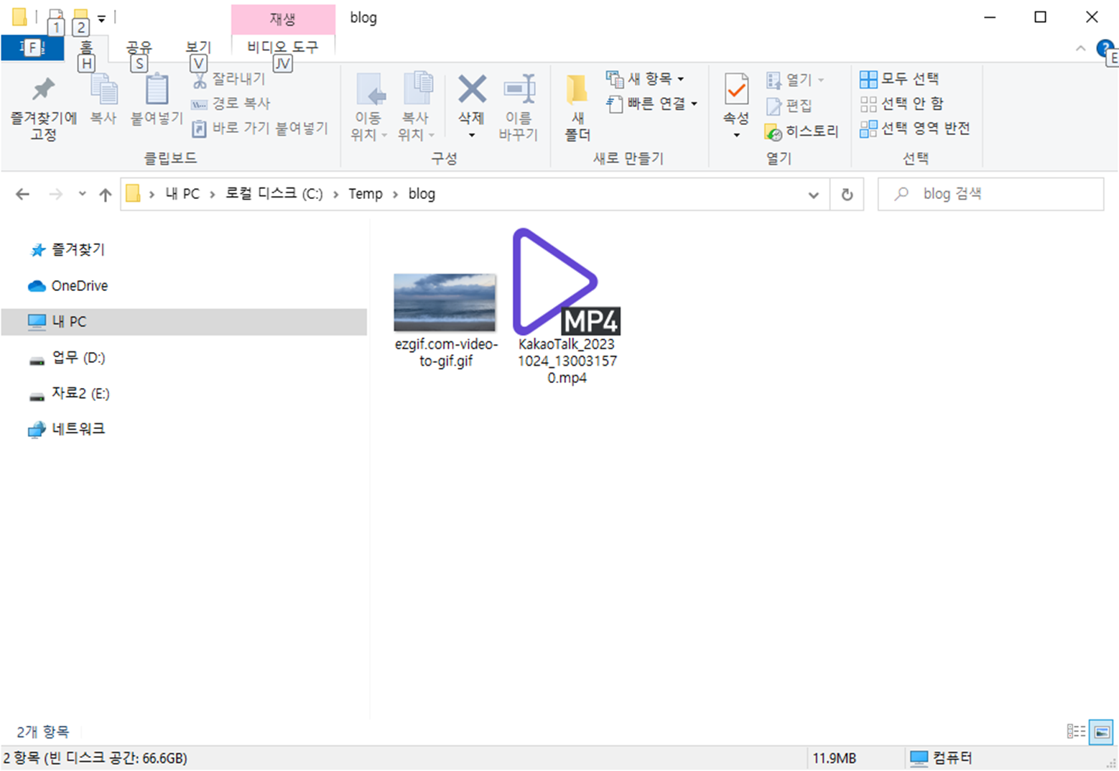
Task: Open 비디오 도구 (Video Tools) tab
Action: 283,47
